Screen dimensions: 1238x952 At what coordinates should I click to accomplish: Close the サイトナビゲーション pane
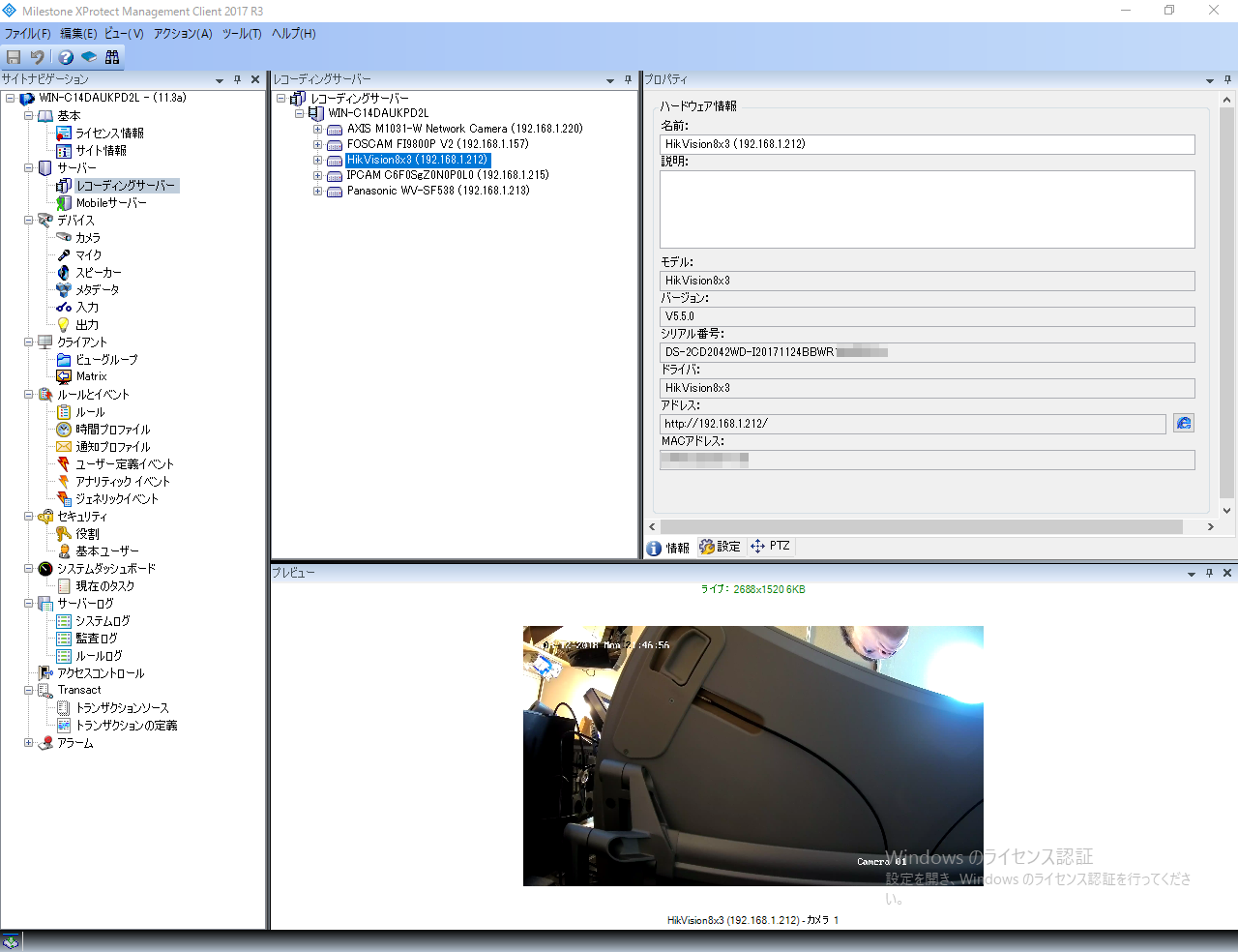click(255, 80)
